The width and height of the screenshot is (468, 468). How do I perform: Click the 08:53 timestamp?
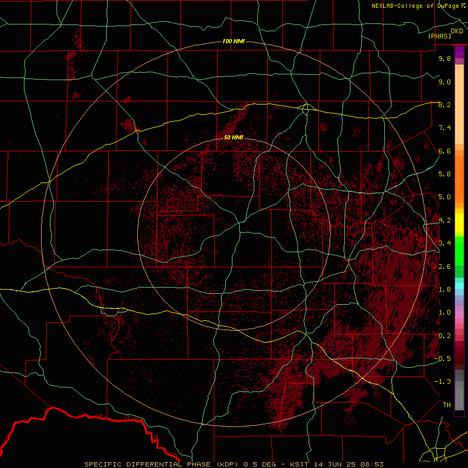click(x=371, y=464)
